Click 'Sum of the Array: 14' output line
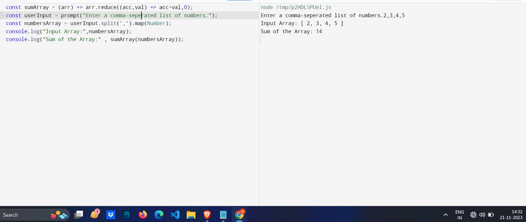526x222 pixels. point(291,31)
